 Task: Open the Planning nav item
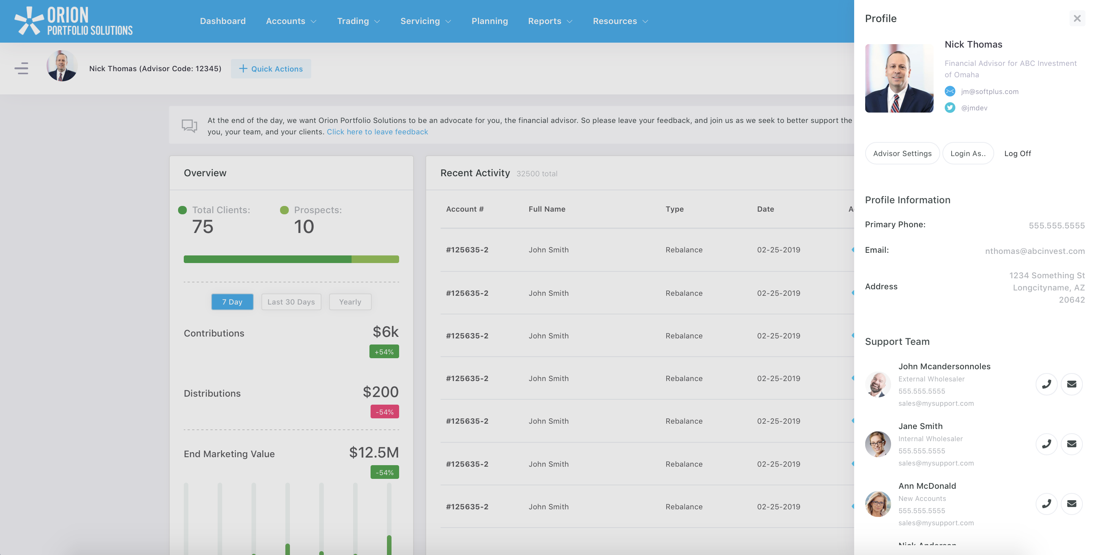pos(489,21)
